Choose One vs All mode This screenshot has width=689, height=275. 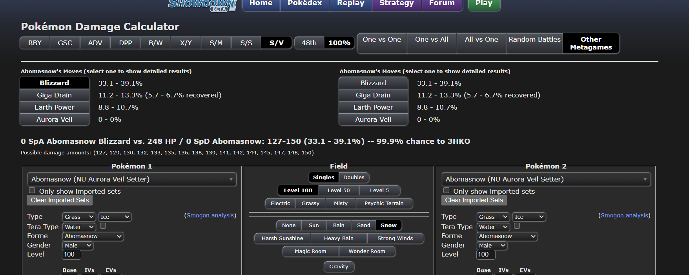(x=432, y=43)
